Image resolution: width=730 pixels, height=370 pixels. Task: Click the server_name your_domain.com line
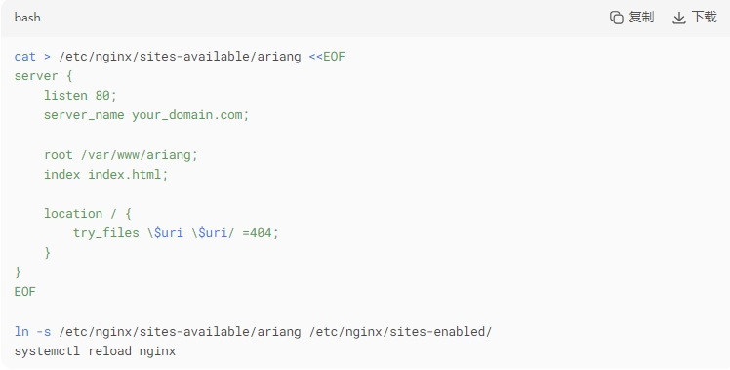tap(146, 115)
